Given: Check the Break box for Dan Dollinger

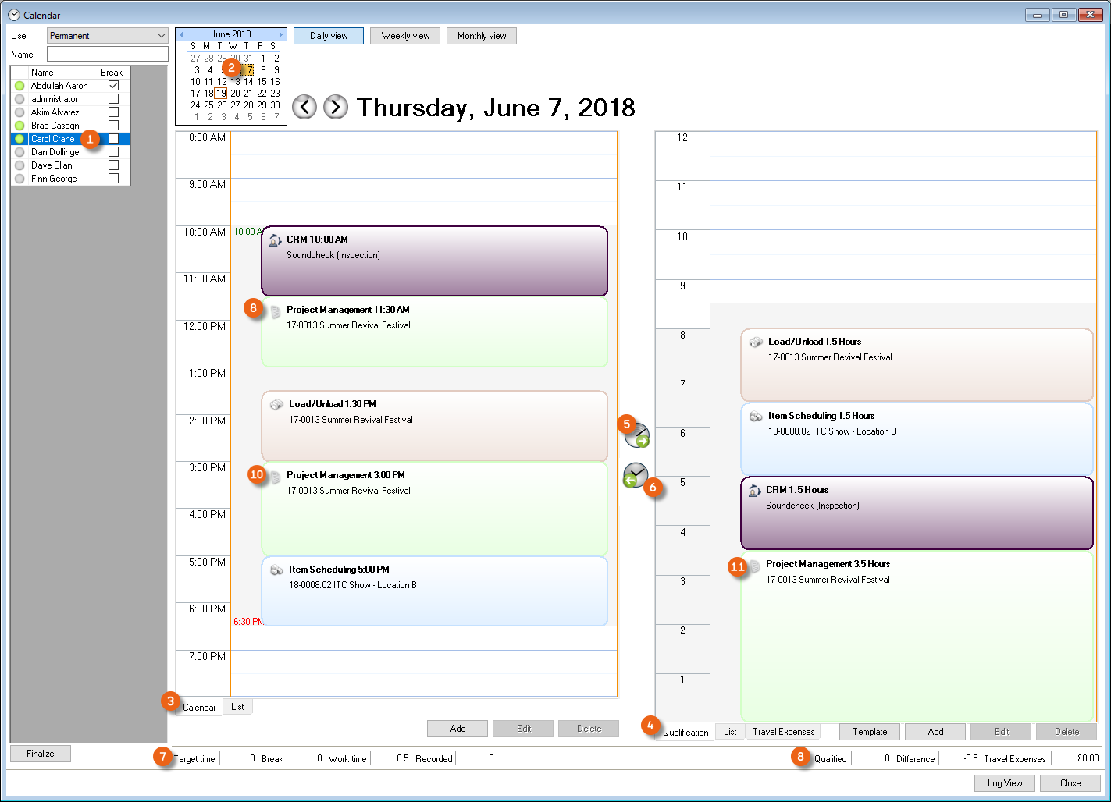Looking at the screenshot, I should (113, 152).
